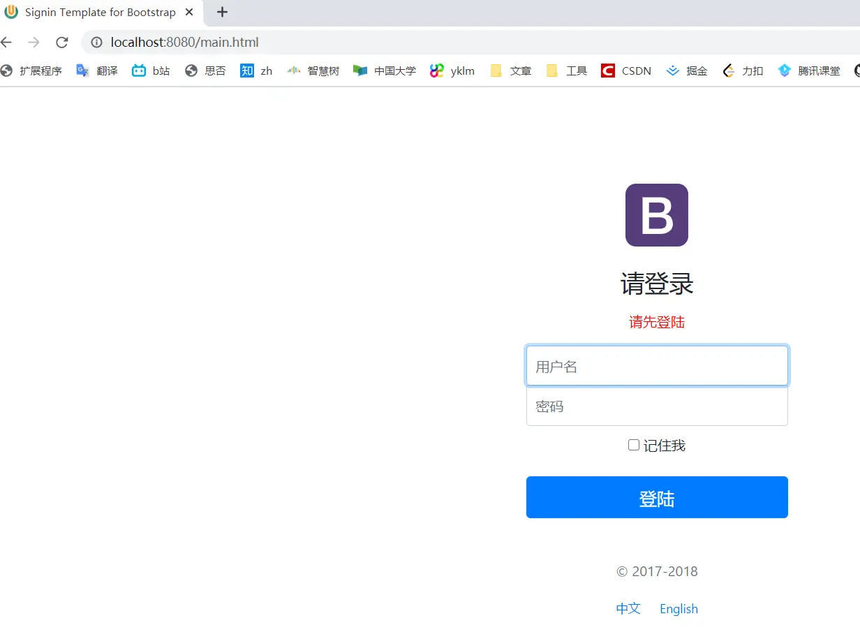Click the blue 登陆 button
This screenshot has height=639, width=860.
point(657,497)
